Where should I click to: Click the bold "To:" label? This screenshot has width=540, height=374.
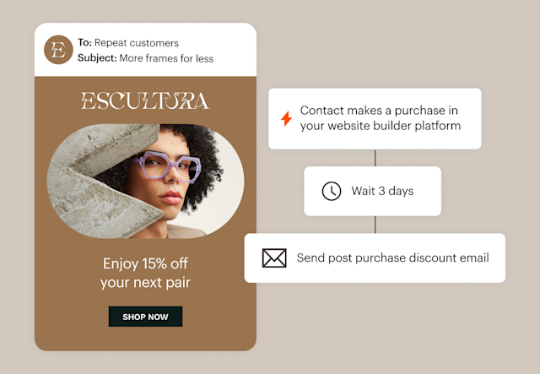pos(84,43)
